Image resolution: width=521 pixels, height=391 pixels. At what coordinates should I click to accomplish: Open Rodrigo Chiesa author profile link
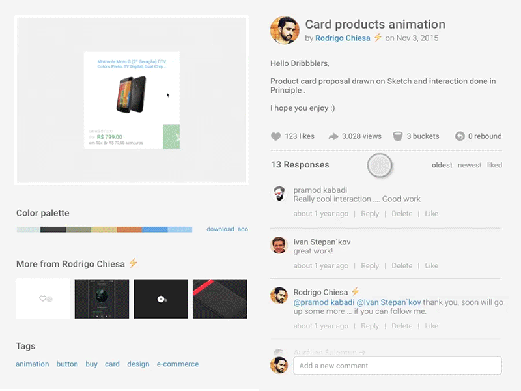pos(342,38)
